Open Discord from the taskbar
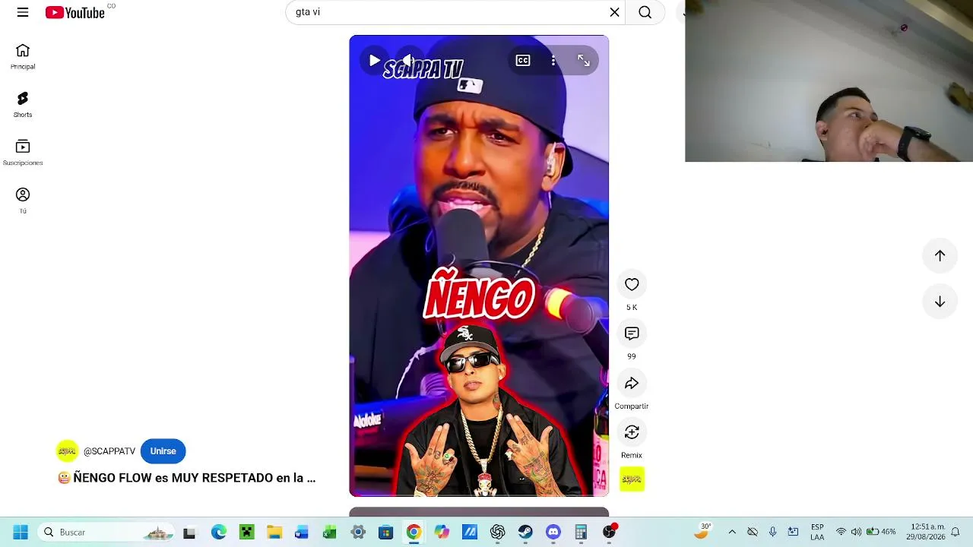Image resolution: width=973 pixels, height=547 pixels. point(553,533)
